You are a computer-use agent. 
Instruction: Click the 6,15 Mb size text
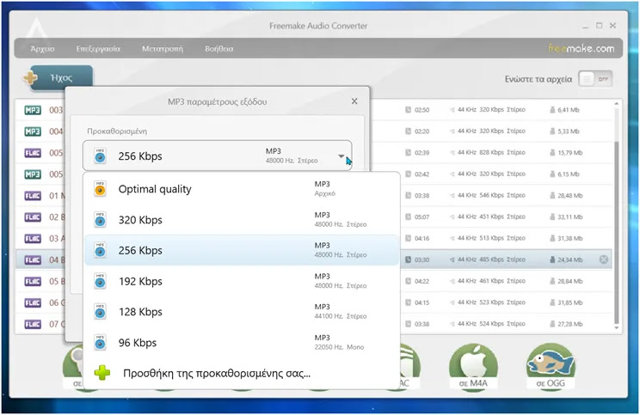pos(569,174)
